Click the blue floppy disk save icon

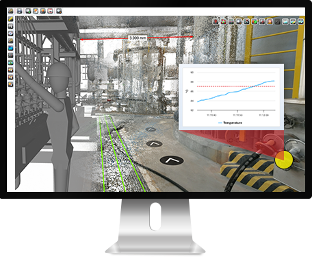[x=19, y=11]
